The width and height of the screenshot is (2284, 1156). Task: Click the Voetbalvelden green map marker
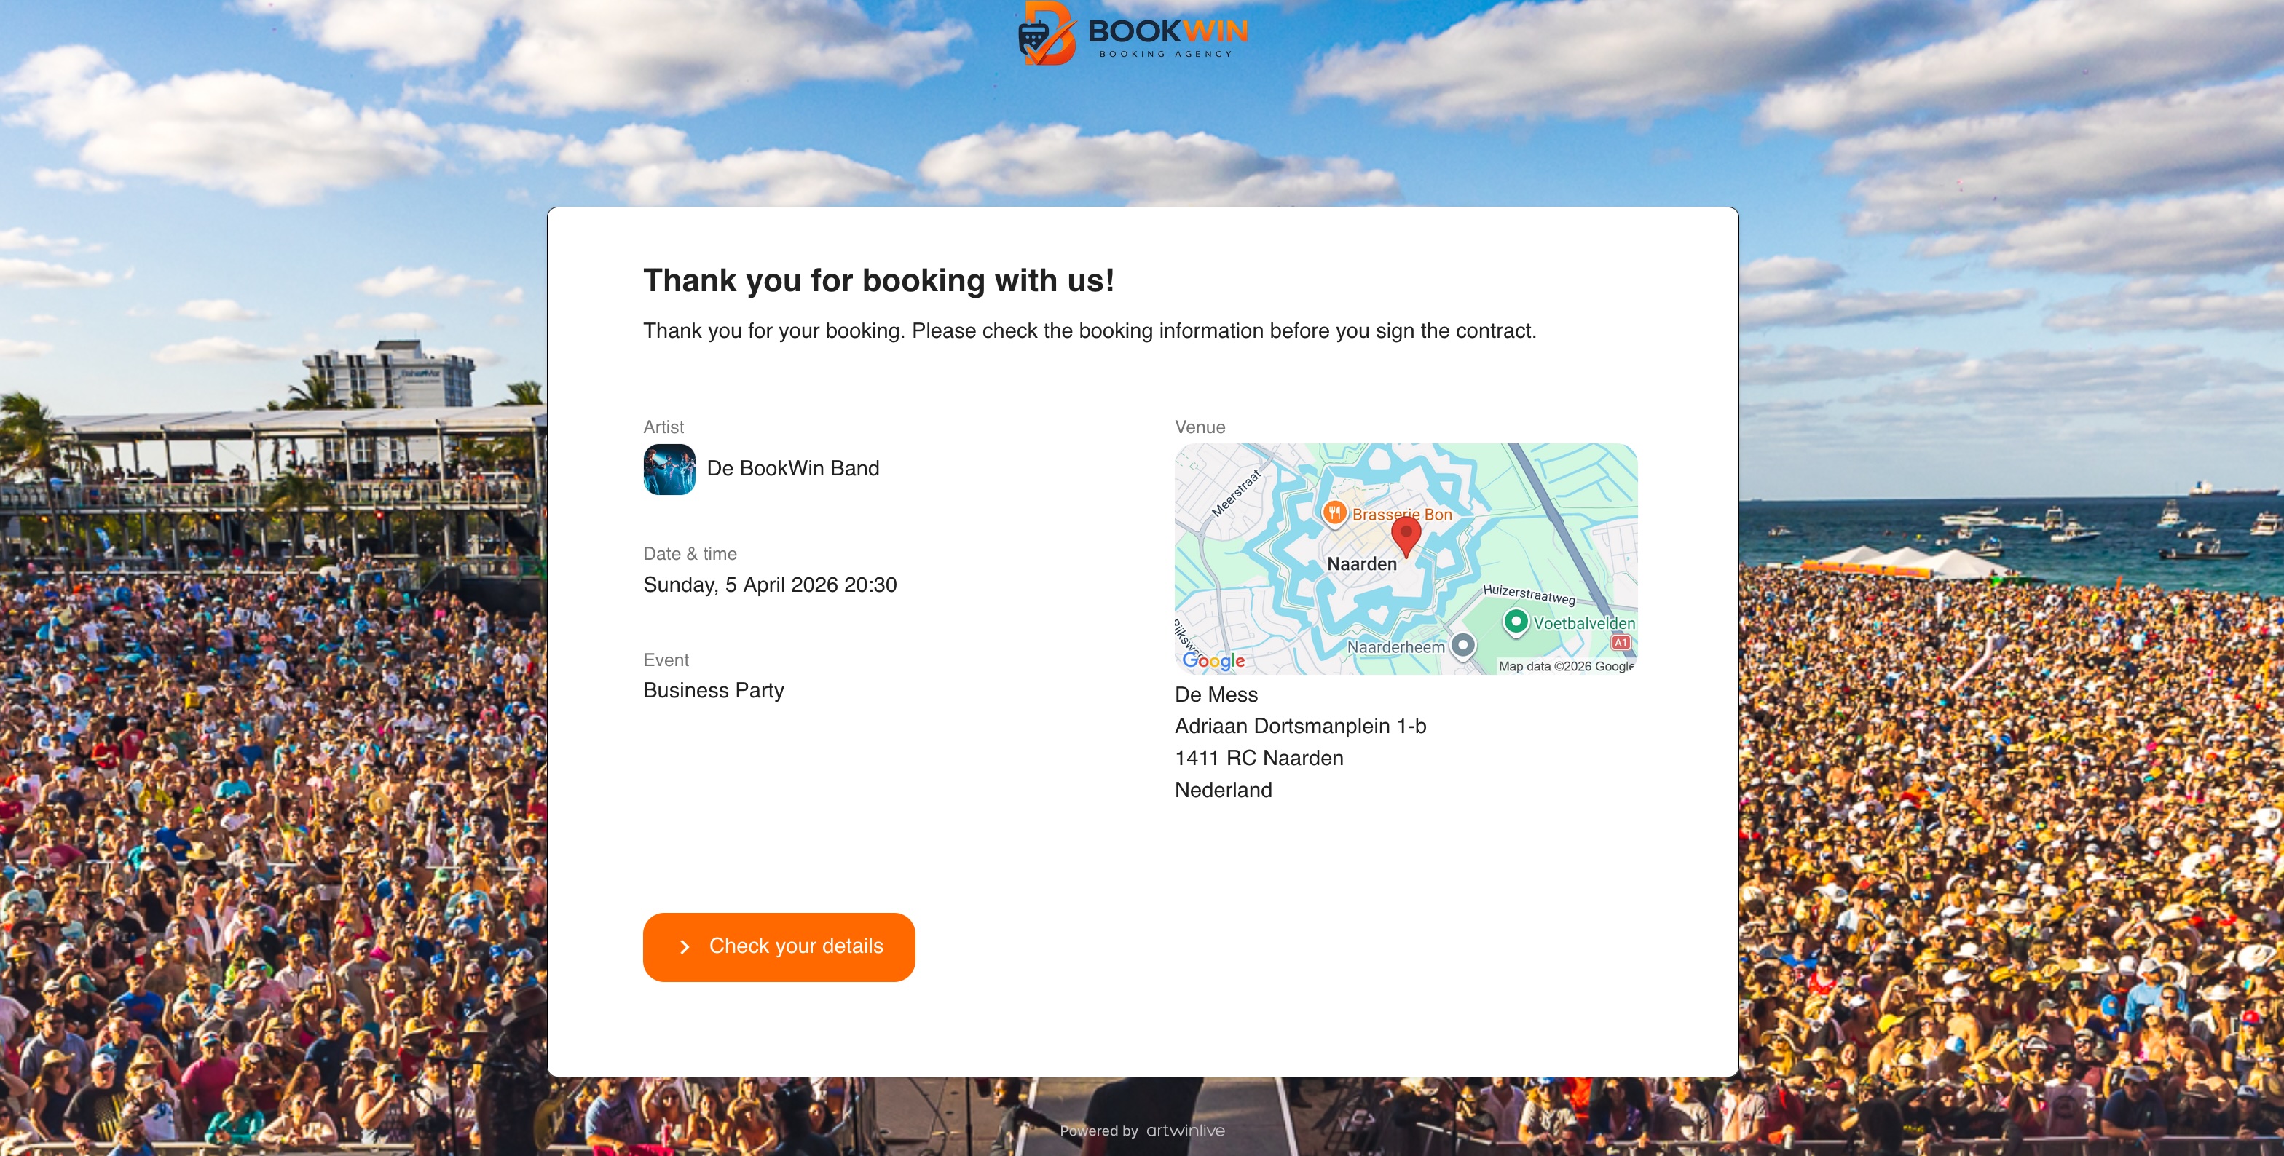tap(1516, 622)
